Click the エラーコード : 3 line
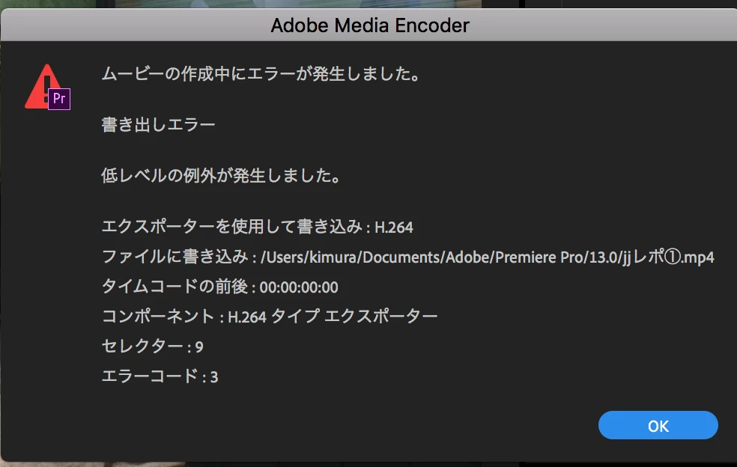 [x=160, y=376]
